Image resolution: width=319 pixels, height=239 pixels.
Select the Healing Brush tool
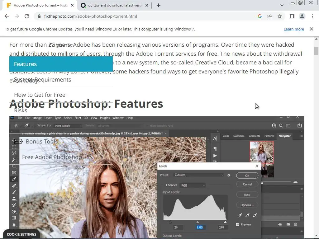click(x=14, y=185)
